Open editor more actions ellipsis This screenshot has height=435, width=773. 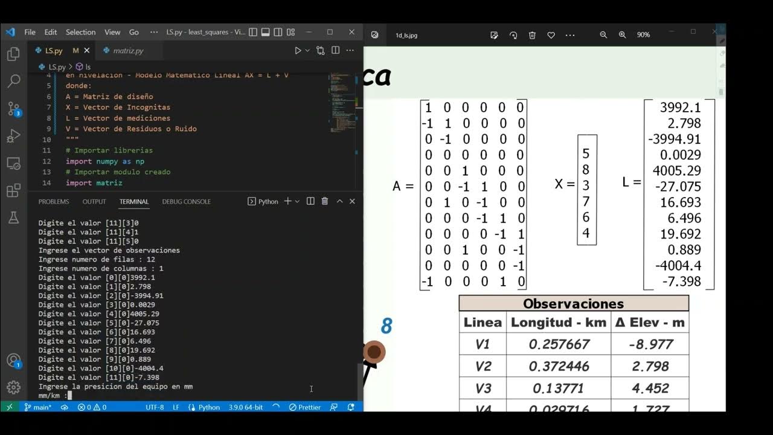pyautogui.click(x=350, y=51)
